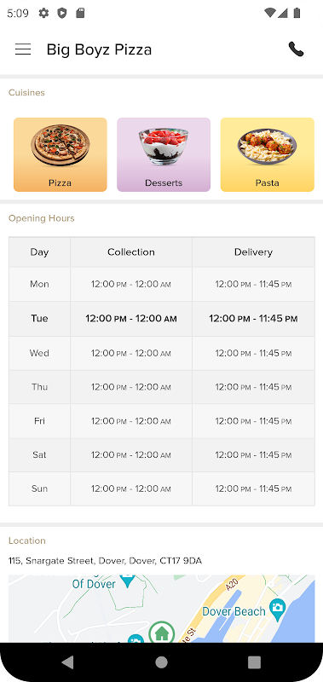
Task: Open recent apps via the square button
Action: tap(254, 662)
